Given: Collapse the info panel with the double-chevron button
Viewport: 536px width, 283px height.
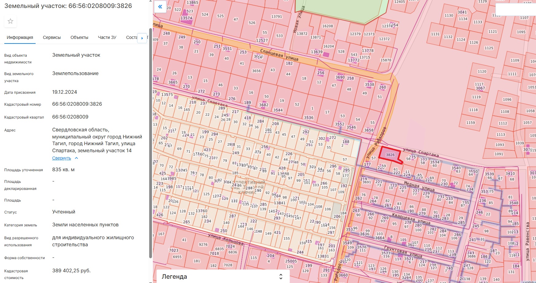Looking at the screenshot, I should click(x=160, y=6).
